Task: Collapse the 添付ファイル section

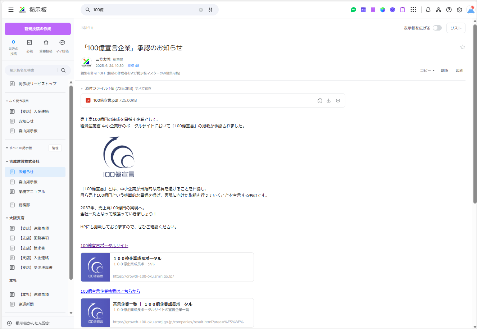Action: 82,88
